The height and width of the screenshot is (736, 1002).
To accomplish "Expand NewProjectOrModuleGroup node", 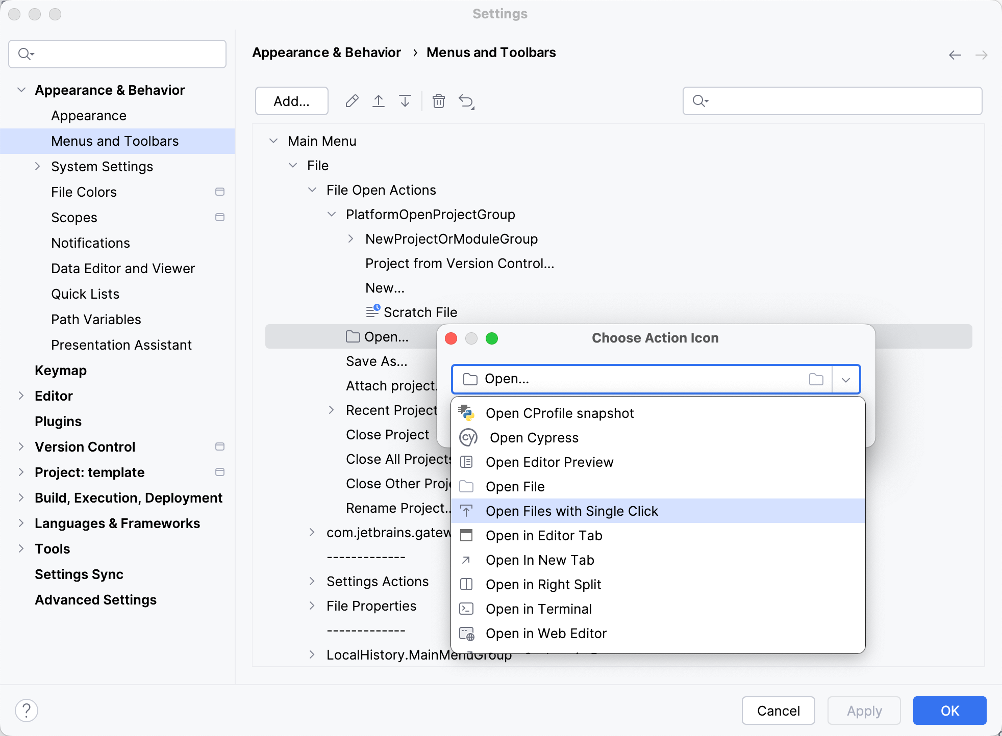I will (x=351, y=239).
